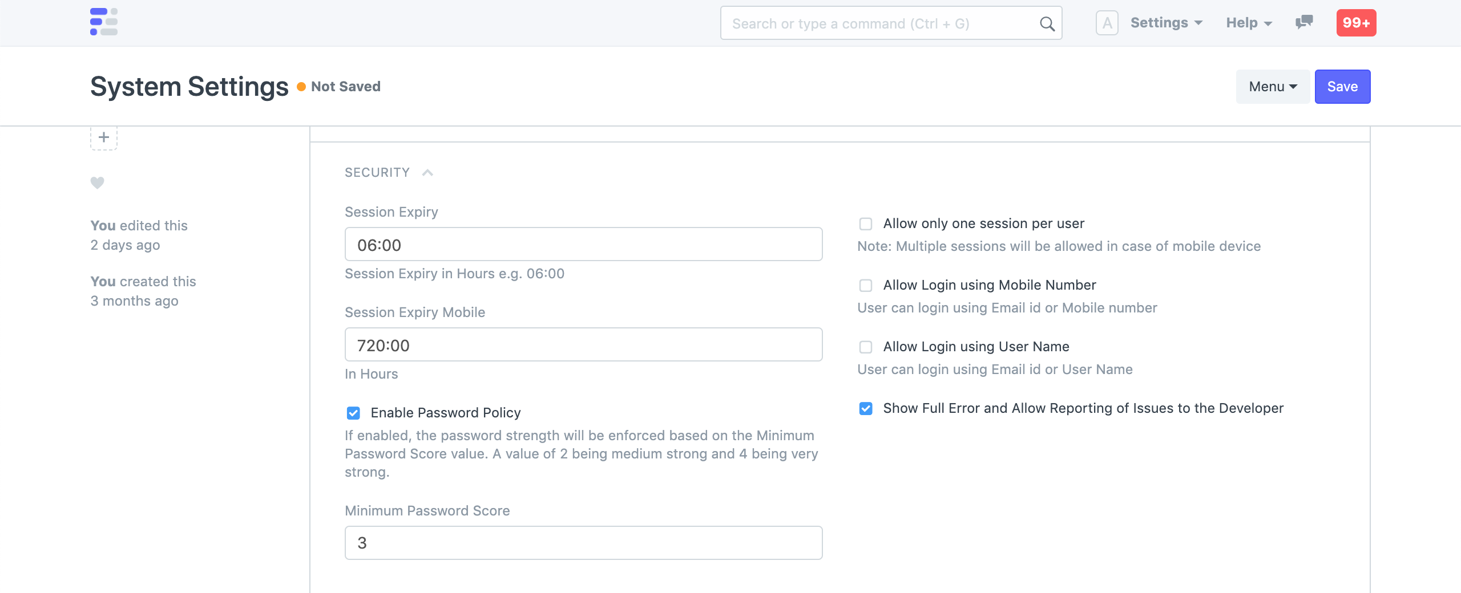This screenshot has height=593, width=1461.
Task: Focus the Minimum Password Score field
Action: 583,543
